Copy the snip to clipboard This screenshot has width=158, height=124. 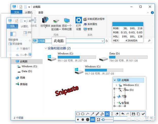coord(138,114)
